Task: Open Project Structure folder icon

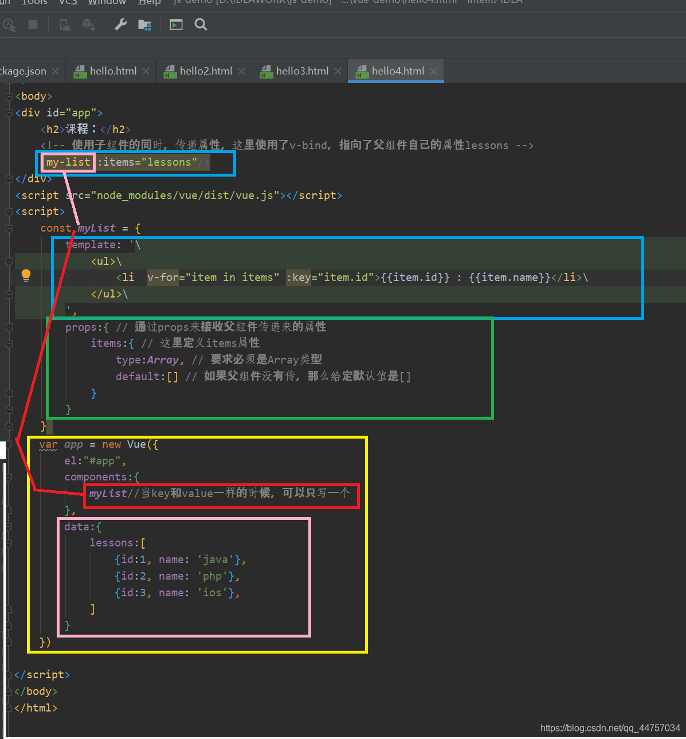Action: 144,25
